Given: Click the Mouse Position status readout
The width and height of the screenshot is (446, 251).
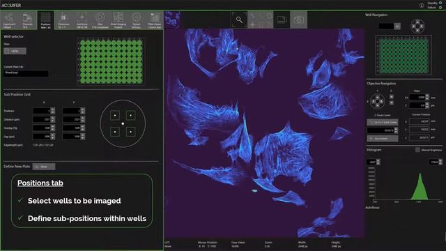Looking at the screenshot, I should pos(208,244).
